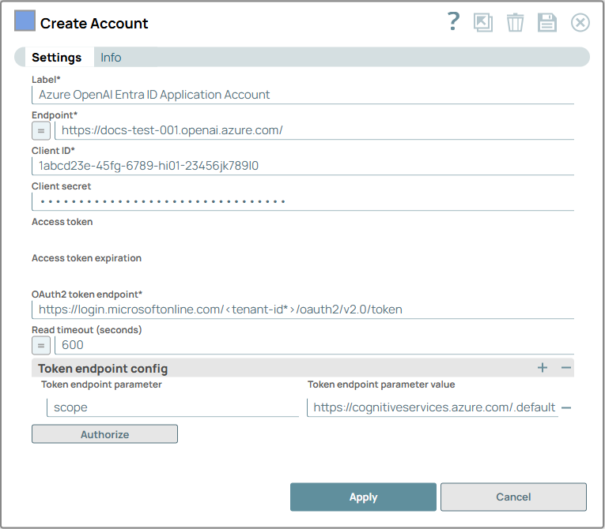The image size is (605, 529).
Task: Delete the scope parameter row
Action: coord(566,407)
